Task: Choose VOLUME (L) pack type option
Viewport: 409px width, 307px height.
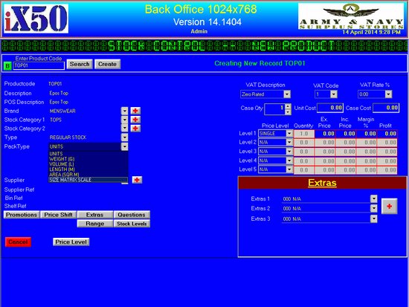Action: (88, 164)
